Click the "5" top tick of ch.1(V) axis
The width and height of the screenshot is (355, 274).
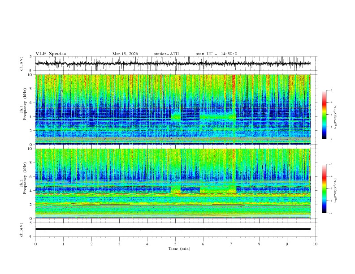31,56
